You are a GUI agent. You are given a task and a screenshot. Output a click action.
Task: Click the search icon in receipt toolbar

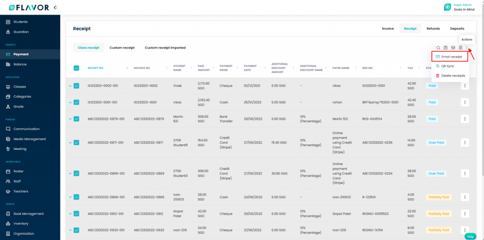pos(438,48)
